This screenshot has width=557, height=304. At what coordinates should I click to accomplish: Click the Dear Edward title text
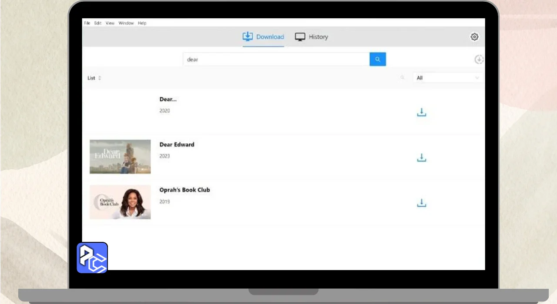(x=177, y=145)
